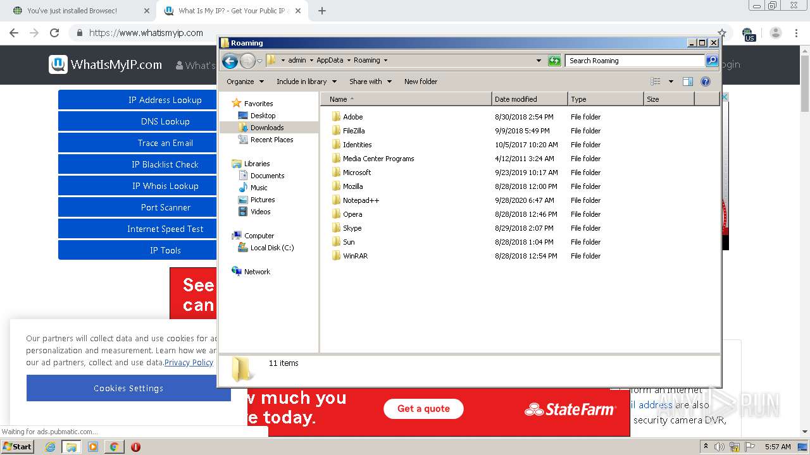810x455 pixels.
Task: Click the WhatIsMyIP.com logo
Action: click(x=106, y=64)
